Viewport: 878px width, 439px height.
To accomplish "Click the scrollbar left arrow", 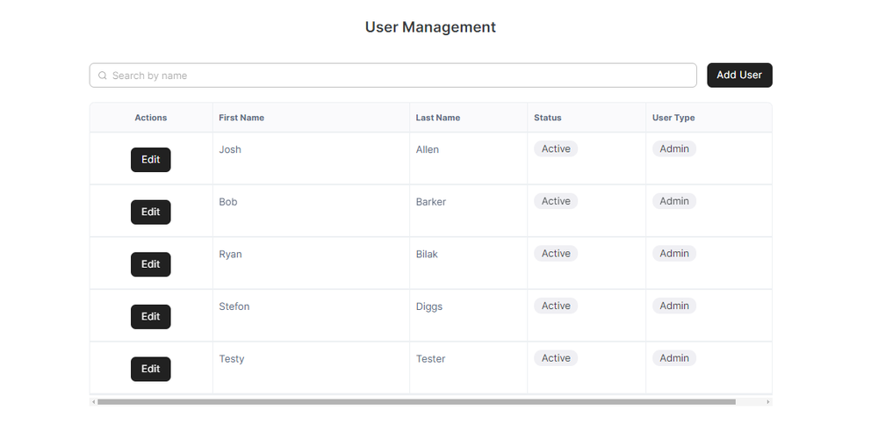I will click(94, 402).
